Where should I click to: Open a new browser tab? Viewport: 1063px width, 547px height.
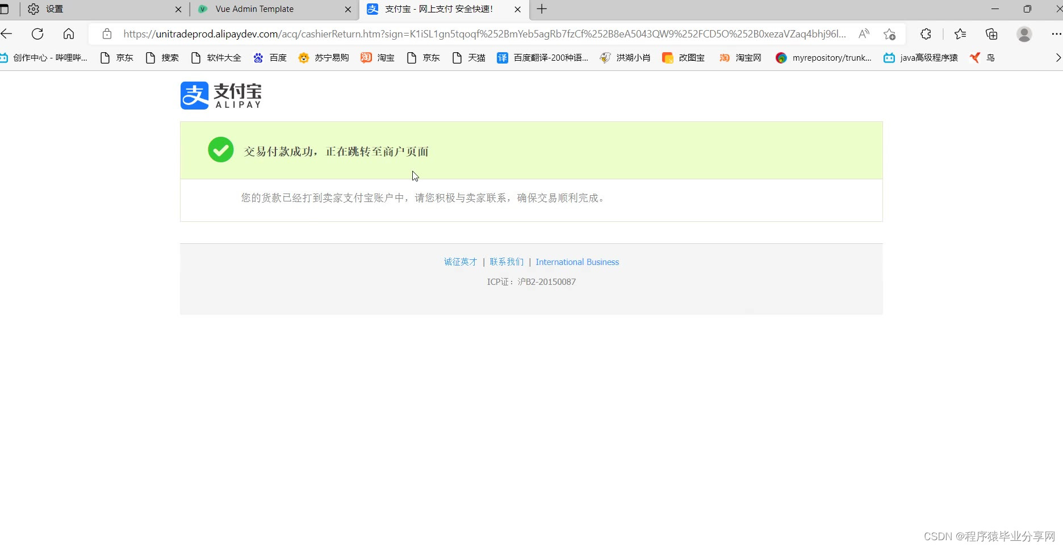click(x=542, y=9)
